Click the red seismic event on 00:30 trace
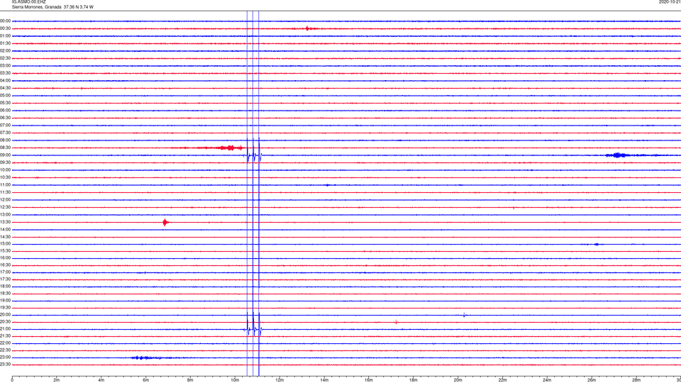681x383 pixels. 309,28
